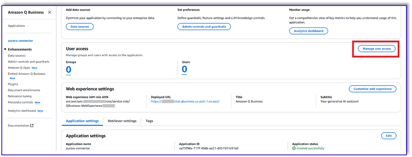
Task: Click the User access heading
Action: [77, 49]
